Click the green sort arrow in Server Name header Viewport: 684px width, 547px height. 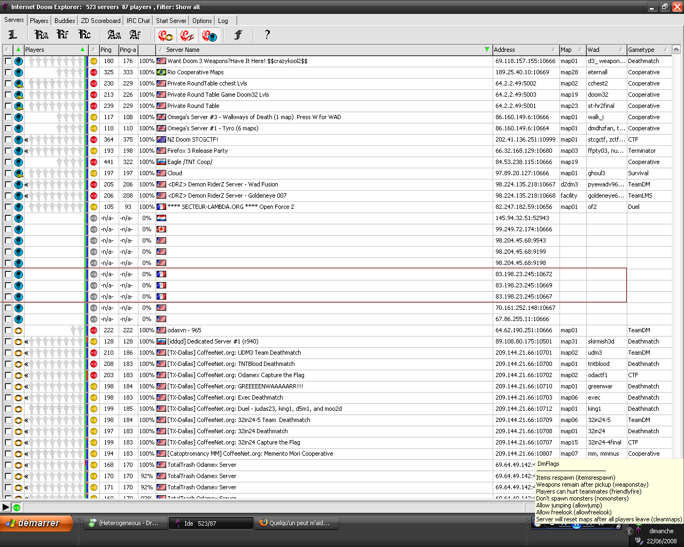tap(487, 50)
